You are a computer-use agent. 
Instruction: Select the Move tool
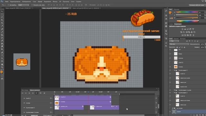(2, 12)
